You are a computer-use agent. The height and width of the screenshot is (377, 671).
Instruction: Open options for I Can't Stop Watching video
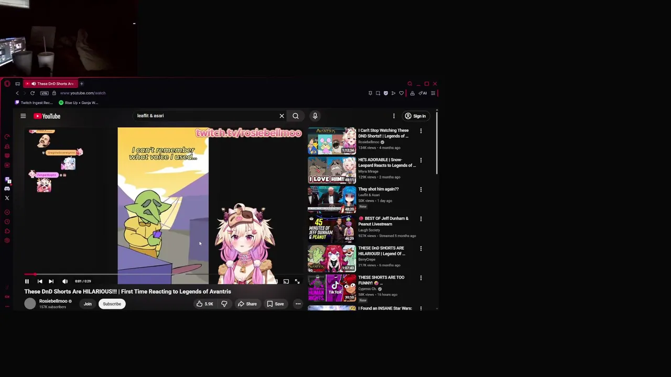420,131
